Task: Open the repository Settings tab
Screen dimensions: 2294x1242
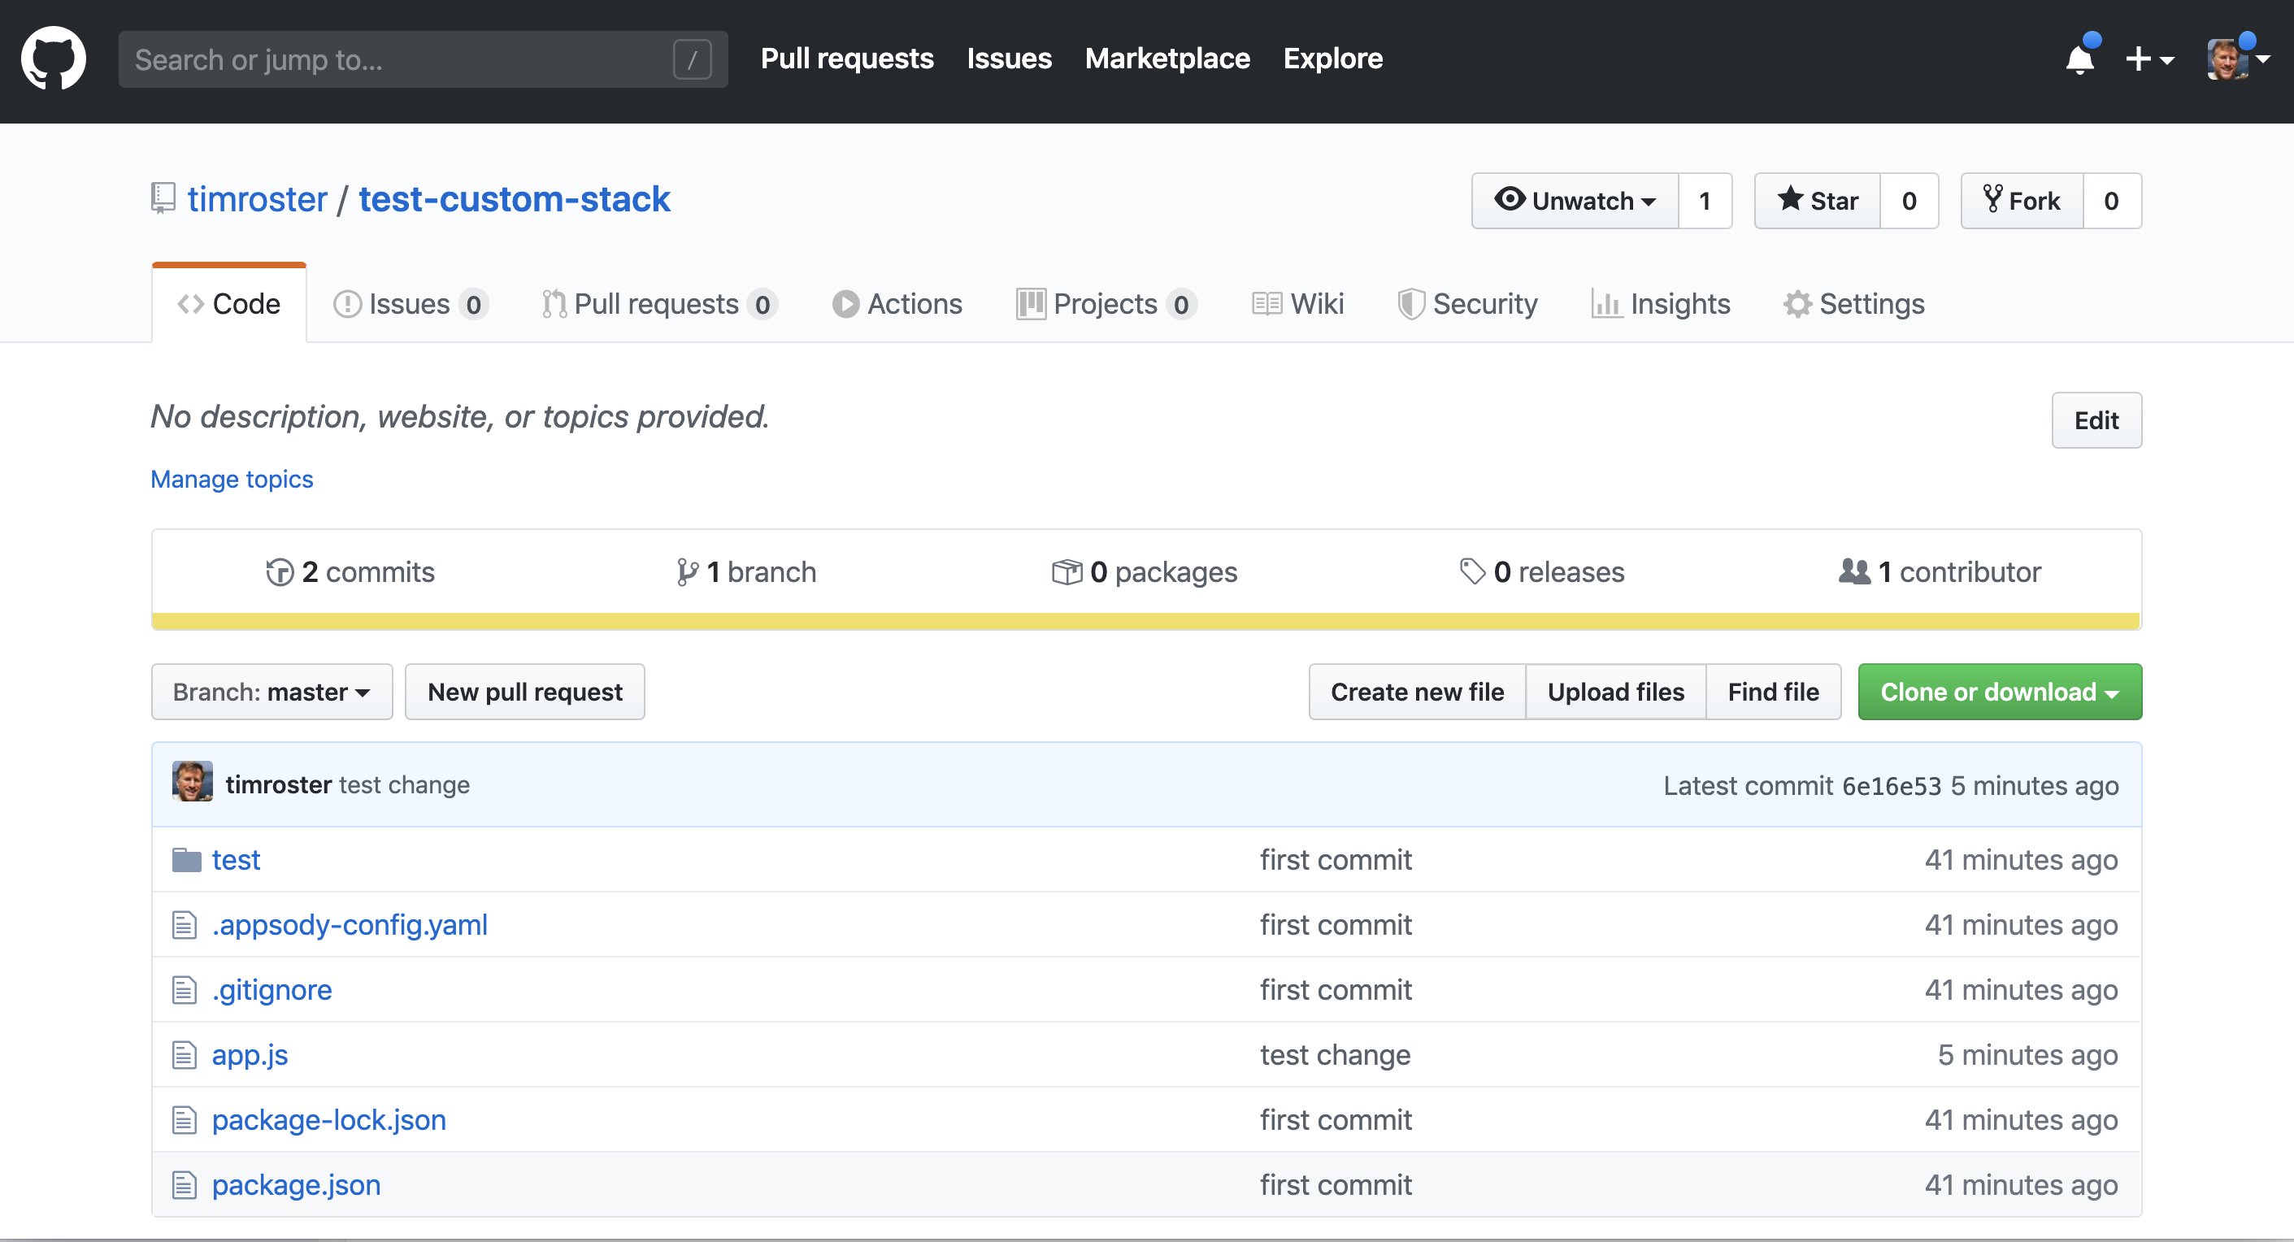Action: coord(1854,304)
